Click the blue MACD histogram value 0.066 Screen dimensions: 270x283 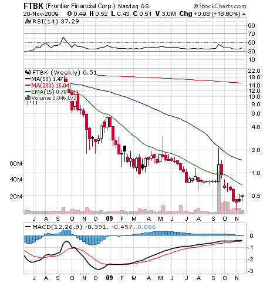[147, 227]
